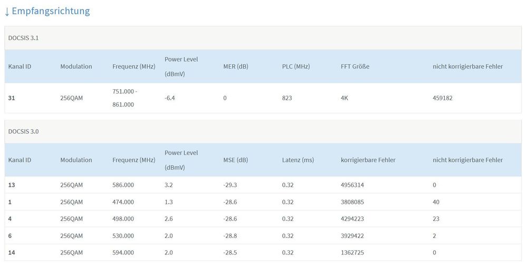Select MSE value -28.5
The width and height of the screenshot is (527, 275).
pyautogui.click(x=230, y=253)
